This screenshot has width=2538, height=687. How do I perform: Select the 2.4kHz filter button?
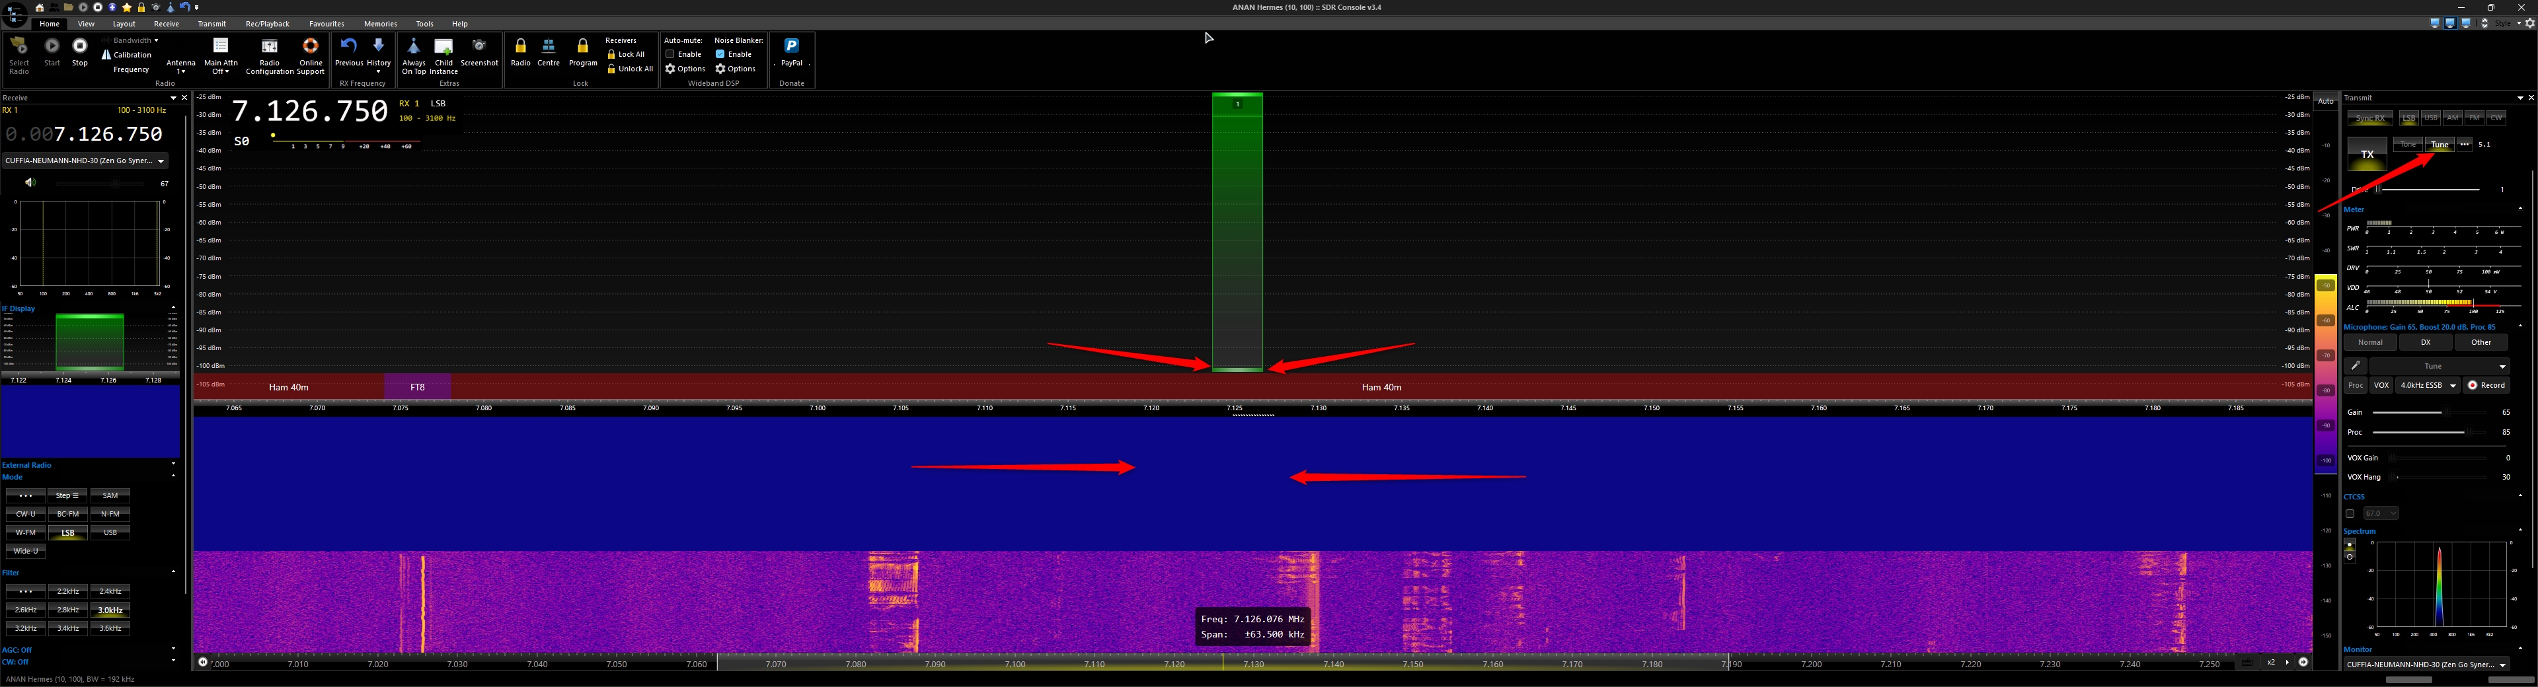(x=109, y=591)
